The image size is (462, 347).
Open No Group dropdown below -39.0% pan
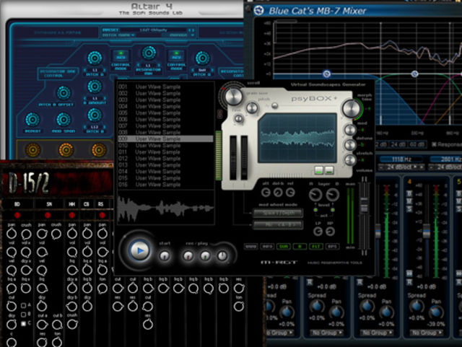pos(426,333)
